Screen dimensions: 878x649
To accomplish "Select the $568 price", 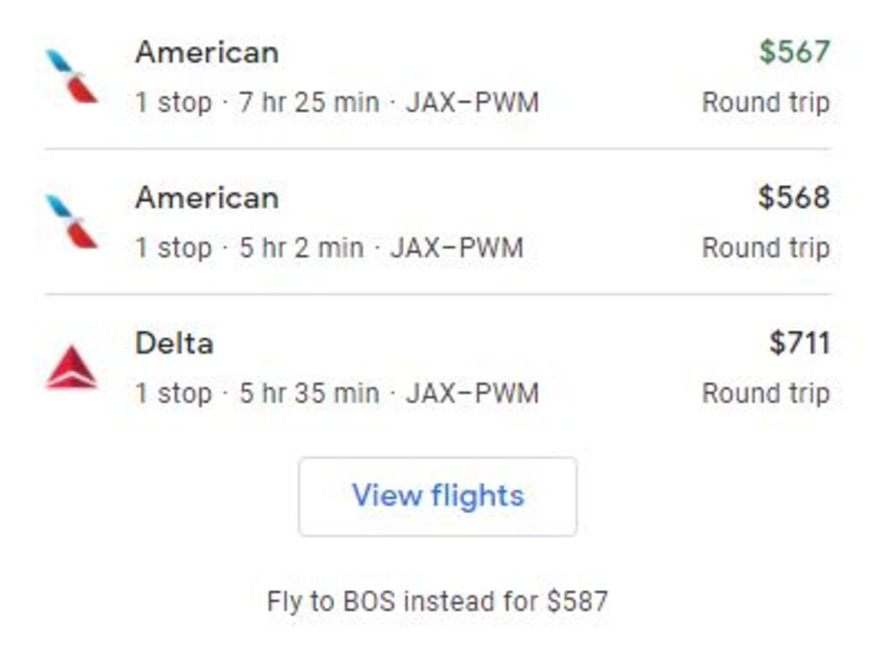I will 793,197.
